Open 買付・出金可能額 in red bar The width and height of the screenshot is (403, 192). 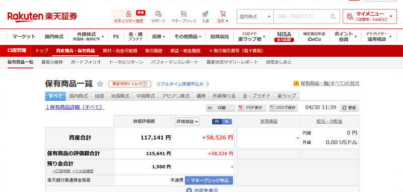[120, 51]
